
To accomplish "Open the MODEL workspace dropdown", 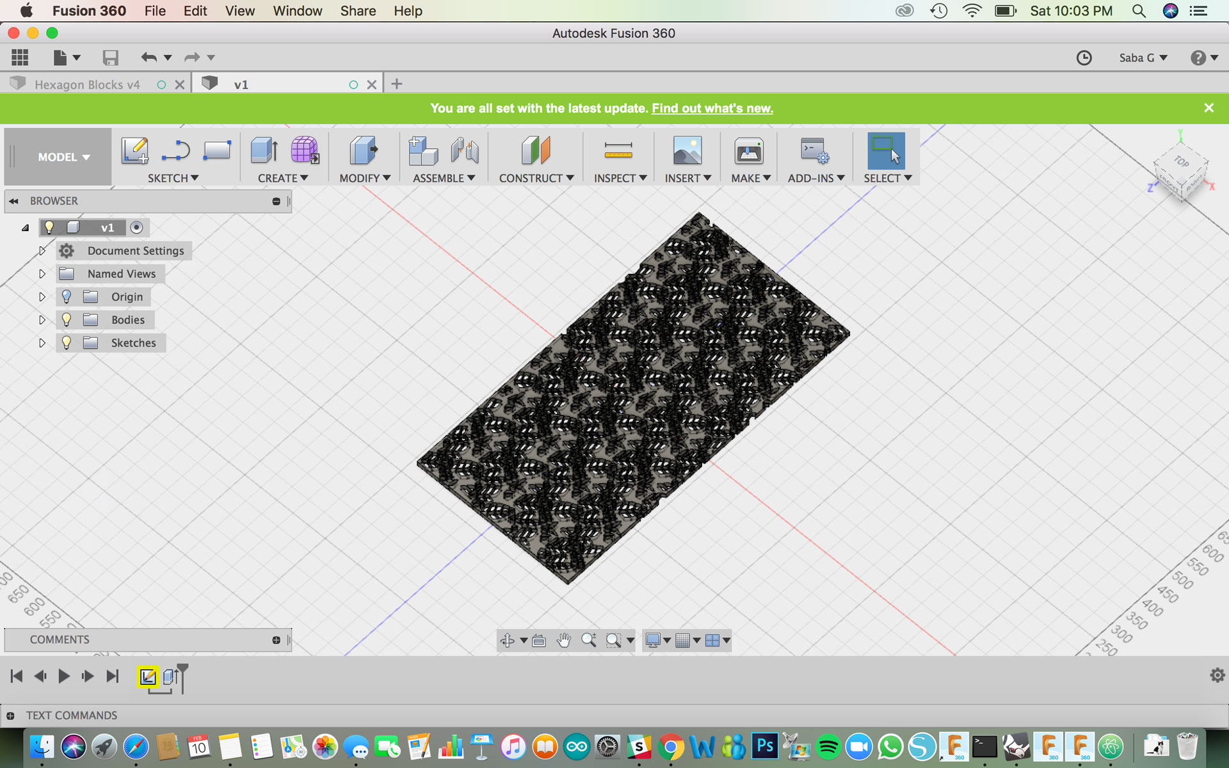I will click(63, 157).
